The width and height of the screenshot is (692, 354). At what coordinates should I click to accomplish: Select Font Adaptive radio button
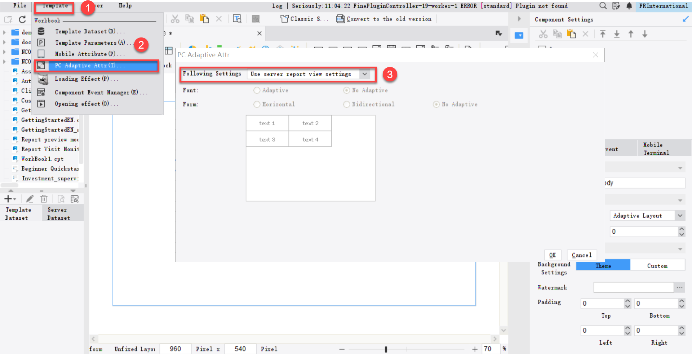pyautogui.click(x=257, y=90)
